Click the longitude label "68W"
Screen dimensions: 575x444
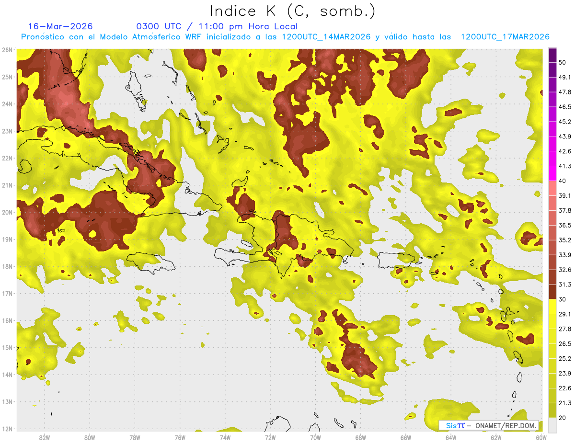tap(361, 438)
